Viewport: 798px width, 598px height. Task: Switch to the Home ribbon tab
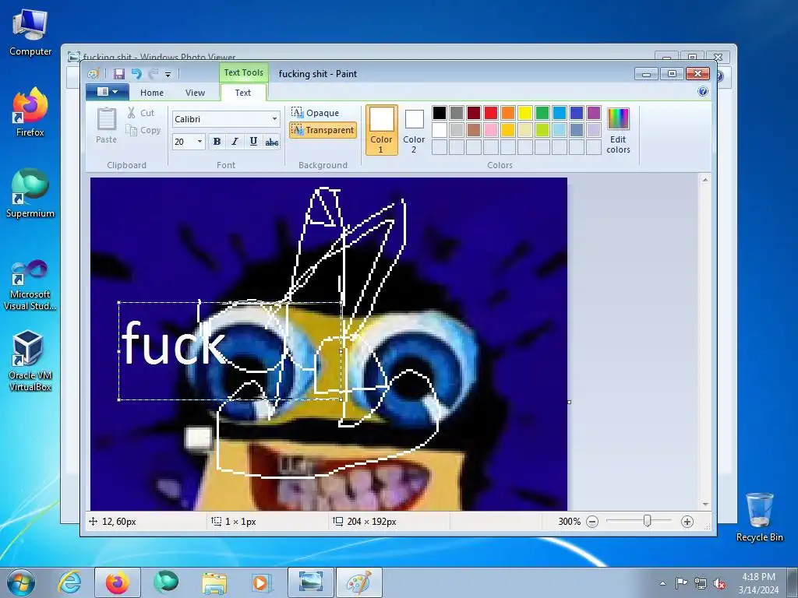pos(152,93)
